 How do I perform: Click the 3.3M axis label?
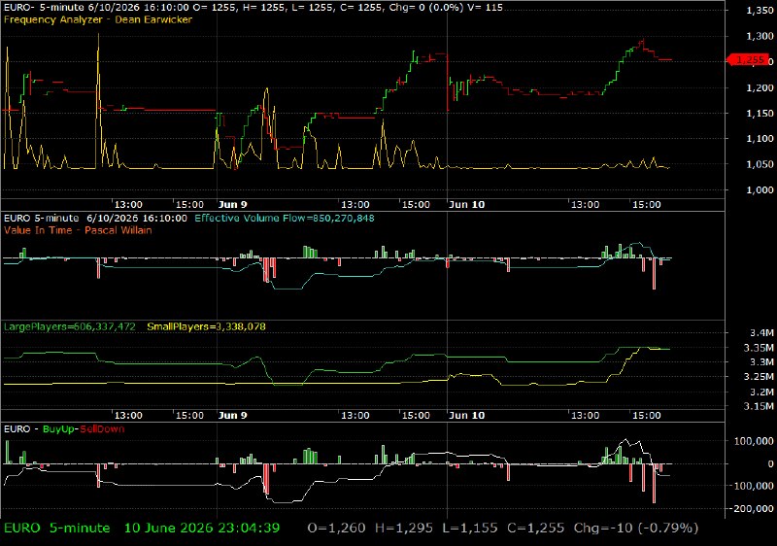pyautogui.click(x=761, y=362)
